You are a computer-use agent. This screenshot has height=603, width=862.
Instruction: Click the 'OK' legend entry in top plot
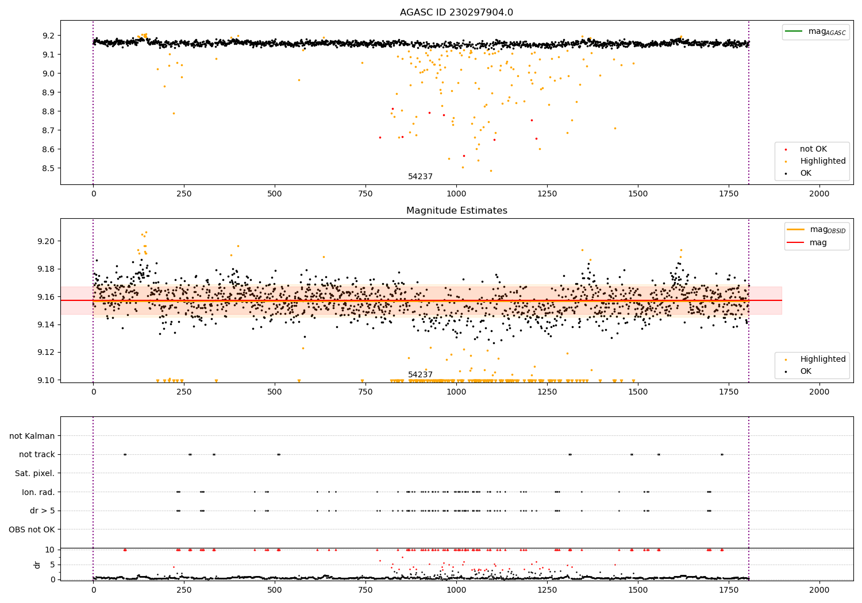pyautogui.click(x=806, y=173)
